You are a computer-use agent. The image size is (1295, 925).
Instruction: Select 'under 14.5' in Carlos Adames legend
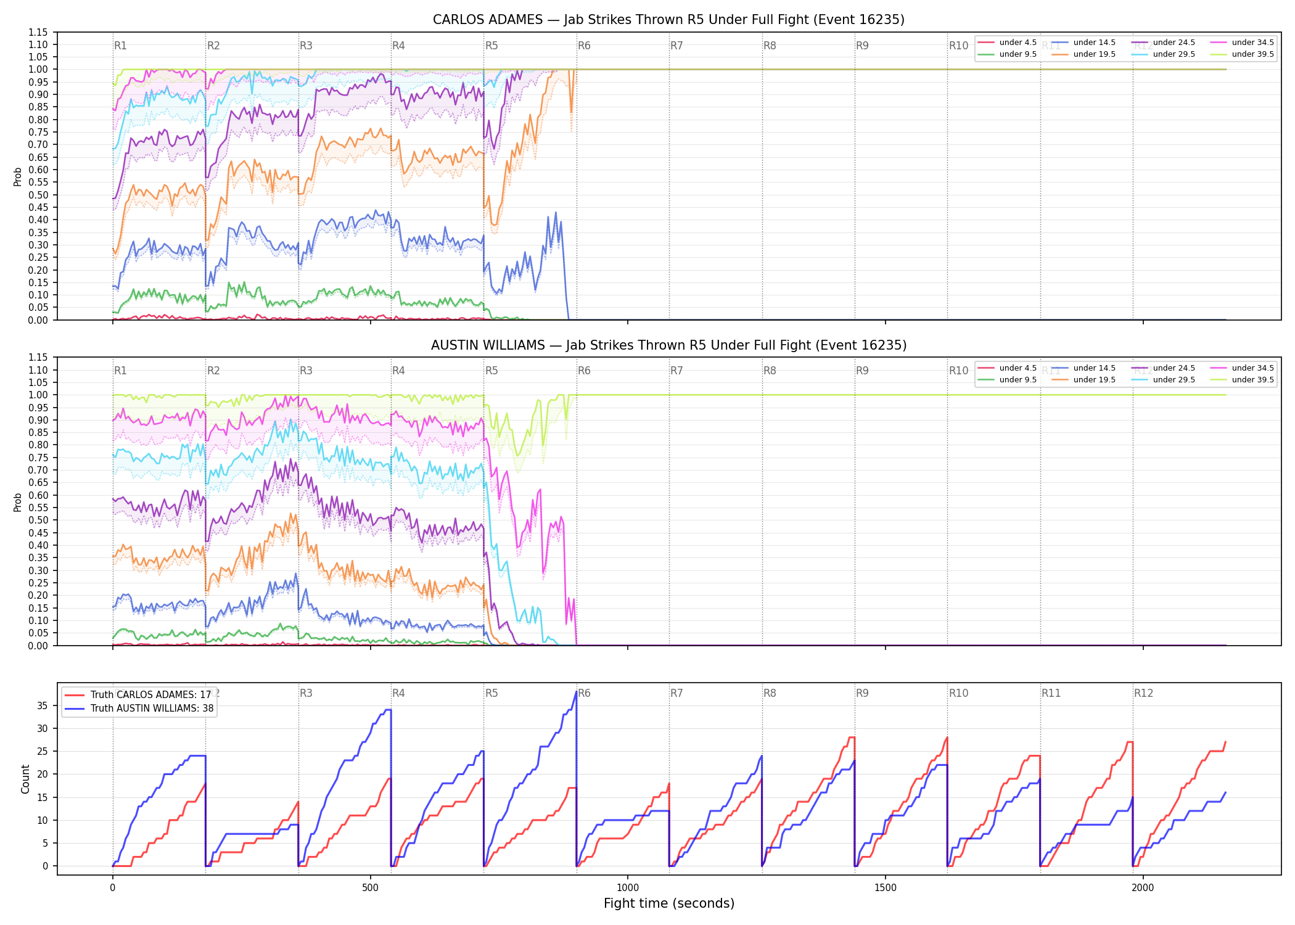click(x=1084, y=43)
